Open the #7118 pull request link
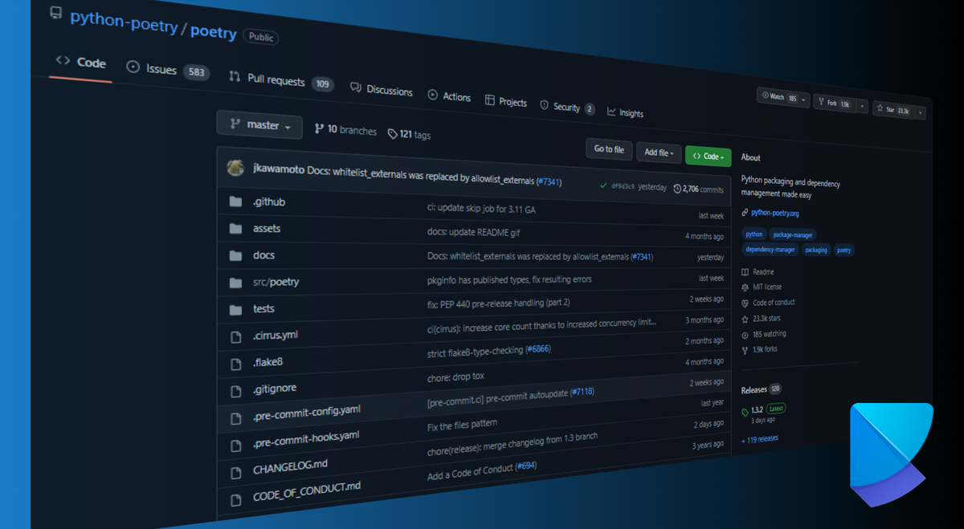This screenshot has width=964, height=529. [582, 393]
